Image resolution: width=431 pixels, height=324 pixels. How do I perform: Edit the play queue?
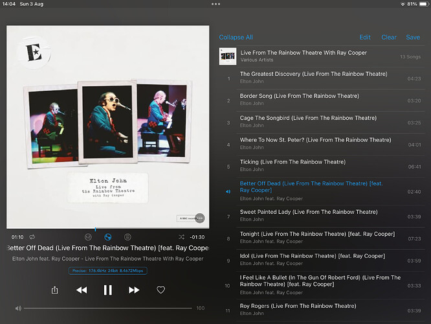pos(365,37)
